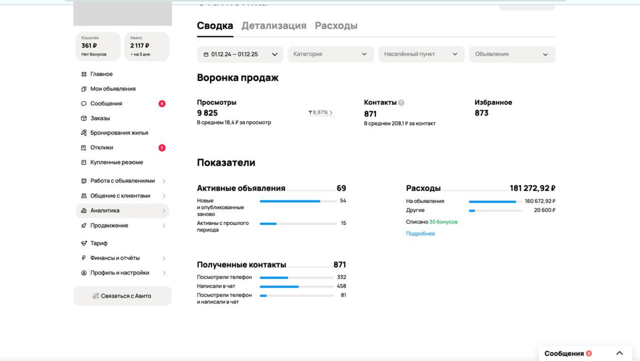Click the Написали в чат progress bar

pos(297,286)
